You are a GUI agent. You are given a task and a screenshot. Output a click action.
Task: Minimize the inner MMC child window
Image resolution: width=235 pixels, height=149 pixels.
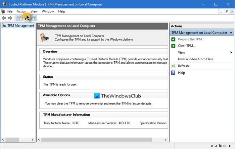pyautogui.click(x=221, y=12)
